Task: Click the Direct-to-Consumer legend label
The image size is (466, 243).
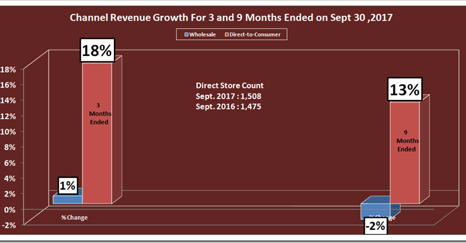Action: tap(254, 35)
